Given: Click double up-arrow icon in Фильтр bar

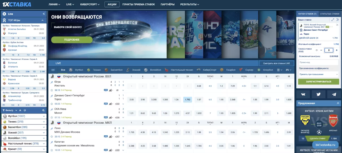Looking at the screenshot, I should point(20,110).
